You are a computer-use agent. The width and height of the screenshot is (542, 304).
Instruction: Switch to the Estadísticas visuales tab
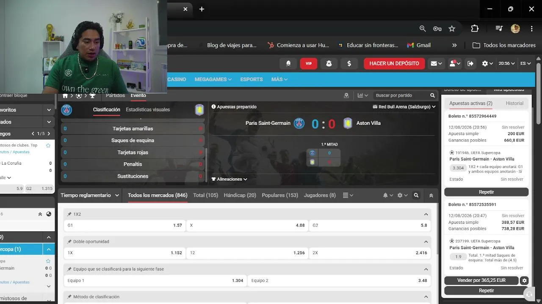148,109
